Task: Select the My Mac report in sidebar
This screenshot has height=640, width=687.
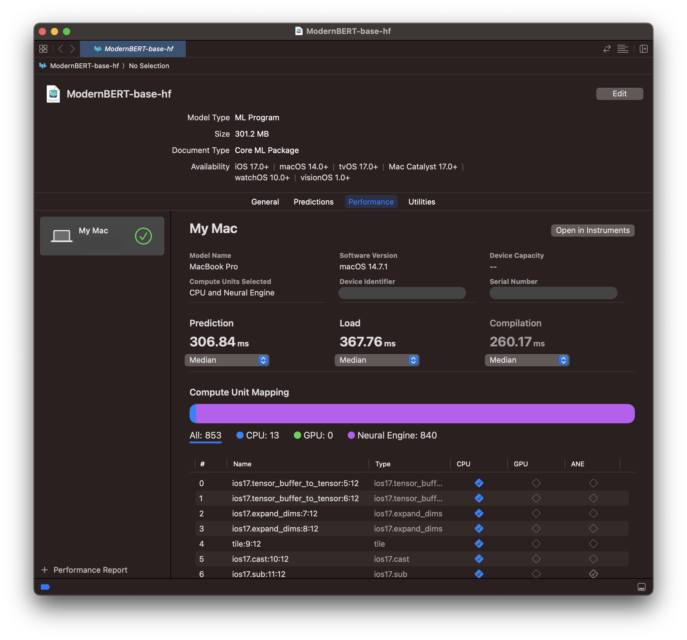Action: (x=102, y=236)
